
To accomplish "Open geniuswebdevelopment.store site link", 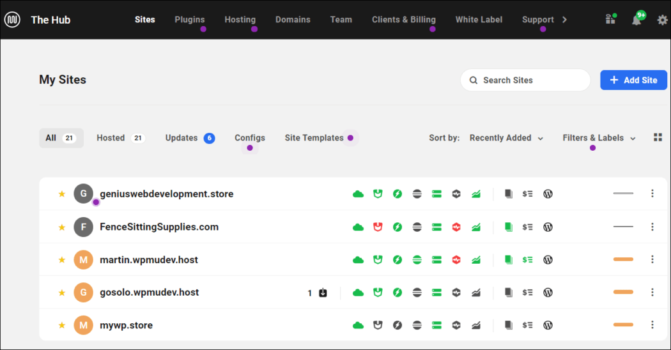I will (x=166, y=194).
